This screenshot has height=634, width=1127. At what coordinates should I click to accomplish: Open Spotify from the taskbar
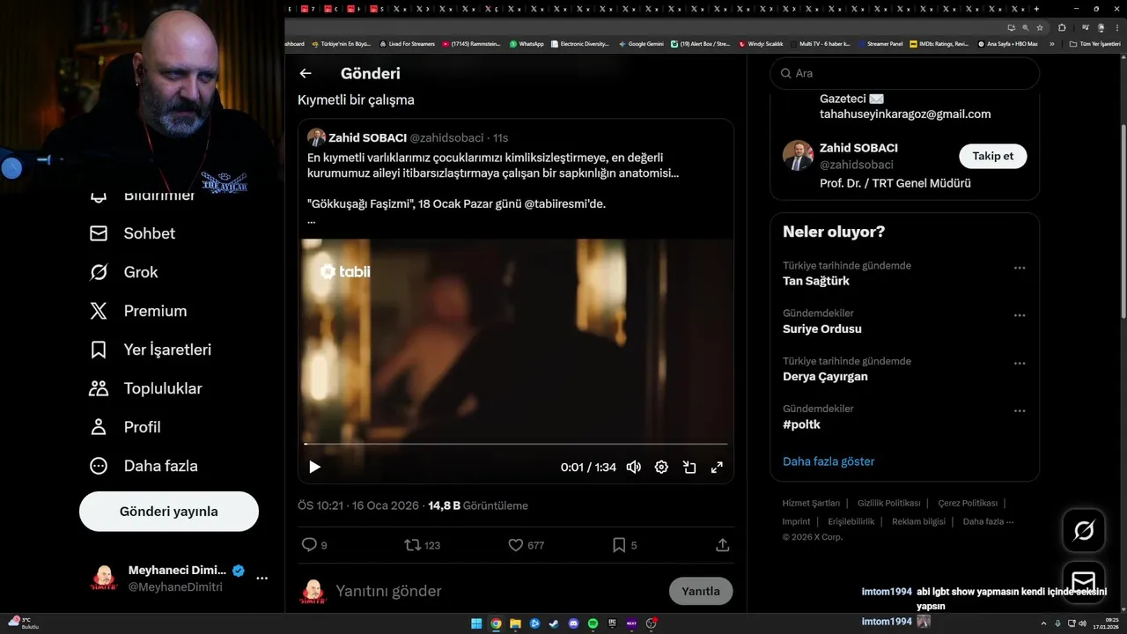[x=593, y=623]
